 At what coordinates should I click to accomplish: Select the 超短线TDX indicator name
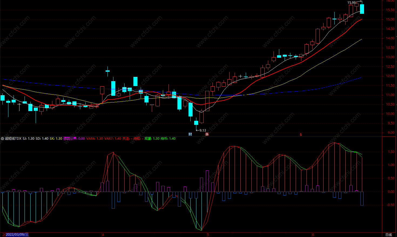tap(13, 139)
